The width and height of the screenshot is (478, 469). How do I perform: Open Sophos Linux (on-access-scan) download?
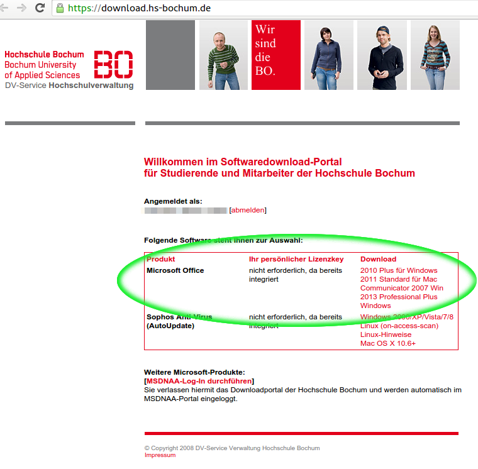click(x=399, y=326)
